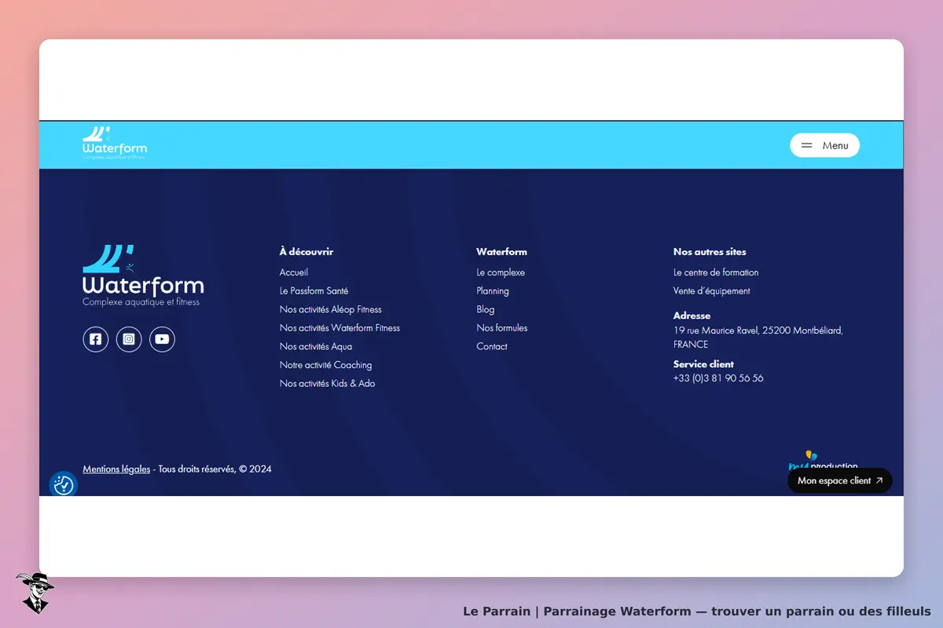Click the mobster avatar icon
943x628 pixels.
pyautogui.click(x=35, y=593)
